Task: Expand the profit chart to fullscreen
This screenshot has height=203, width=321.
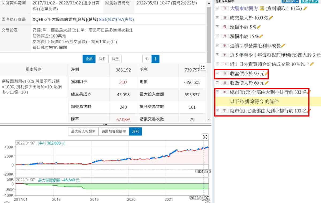Action: [x=205, y=137]
